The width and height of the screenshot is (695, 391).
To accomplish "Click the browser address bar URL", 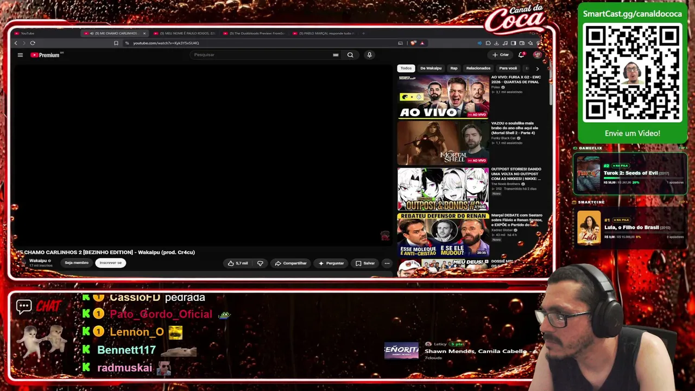I will click(166, 43).
